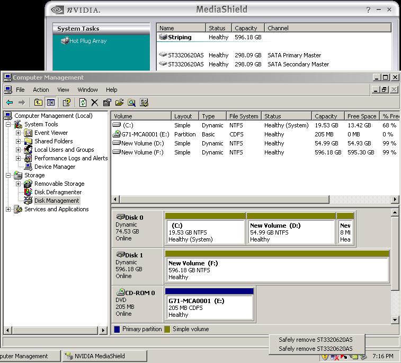Image resolution: width=401 pixels, height=363 pixels.
Task: Click the Channel column header in MediaShield
Action: 328,28
